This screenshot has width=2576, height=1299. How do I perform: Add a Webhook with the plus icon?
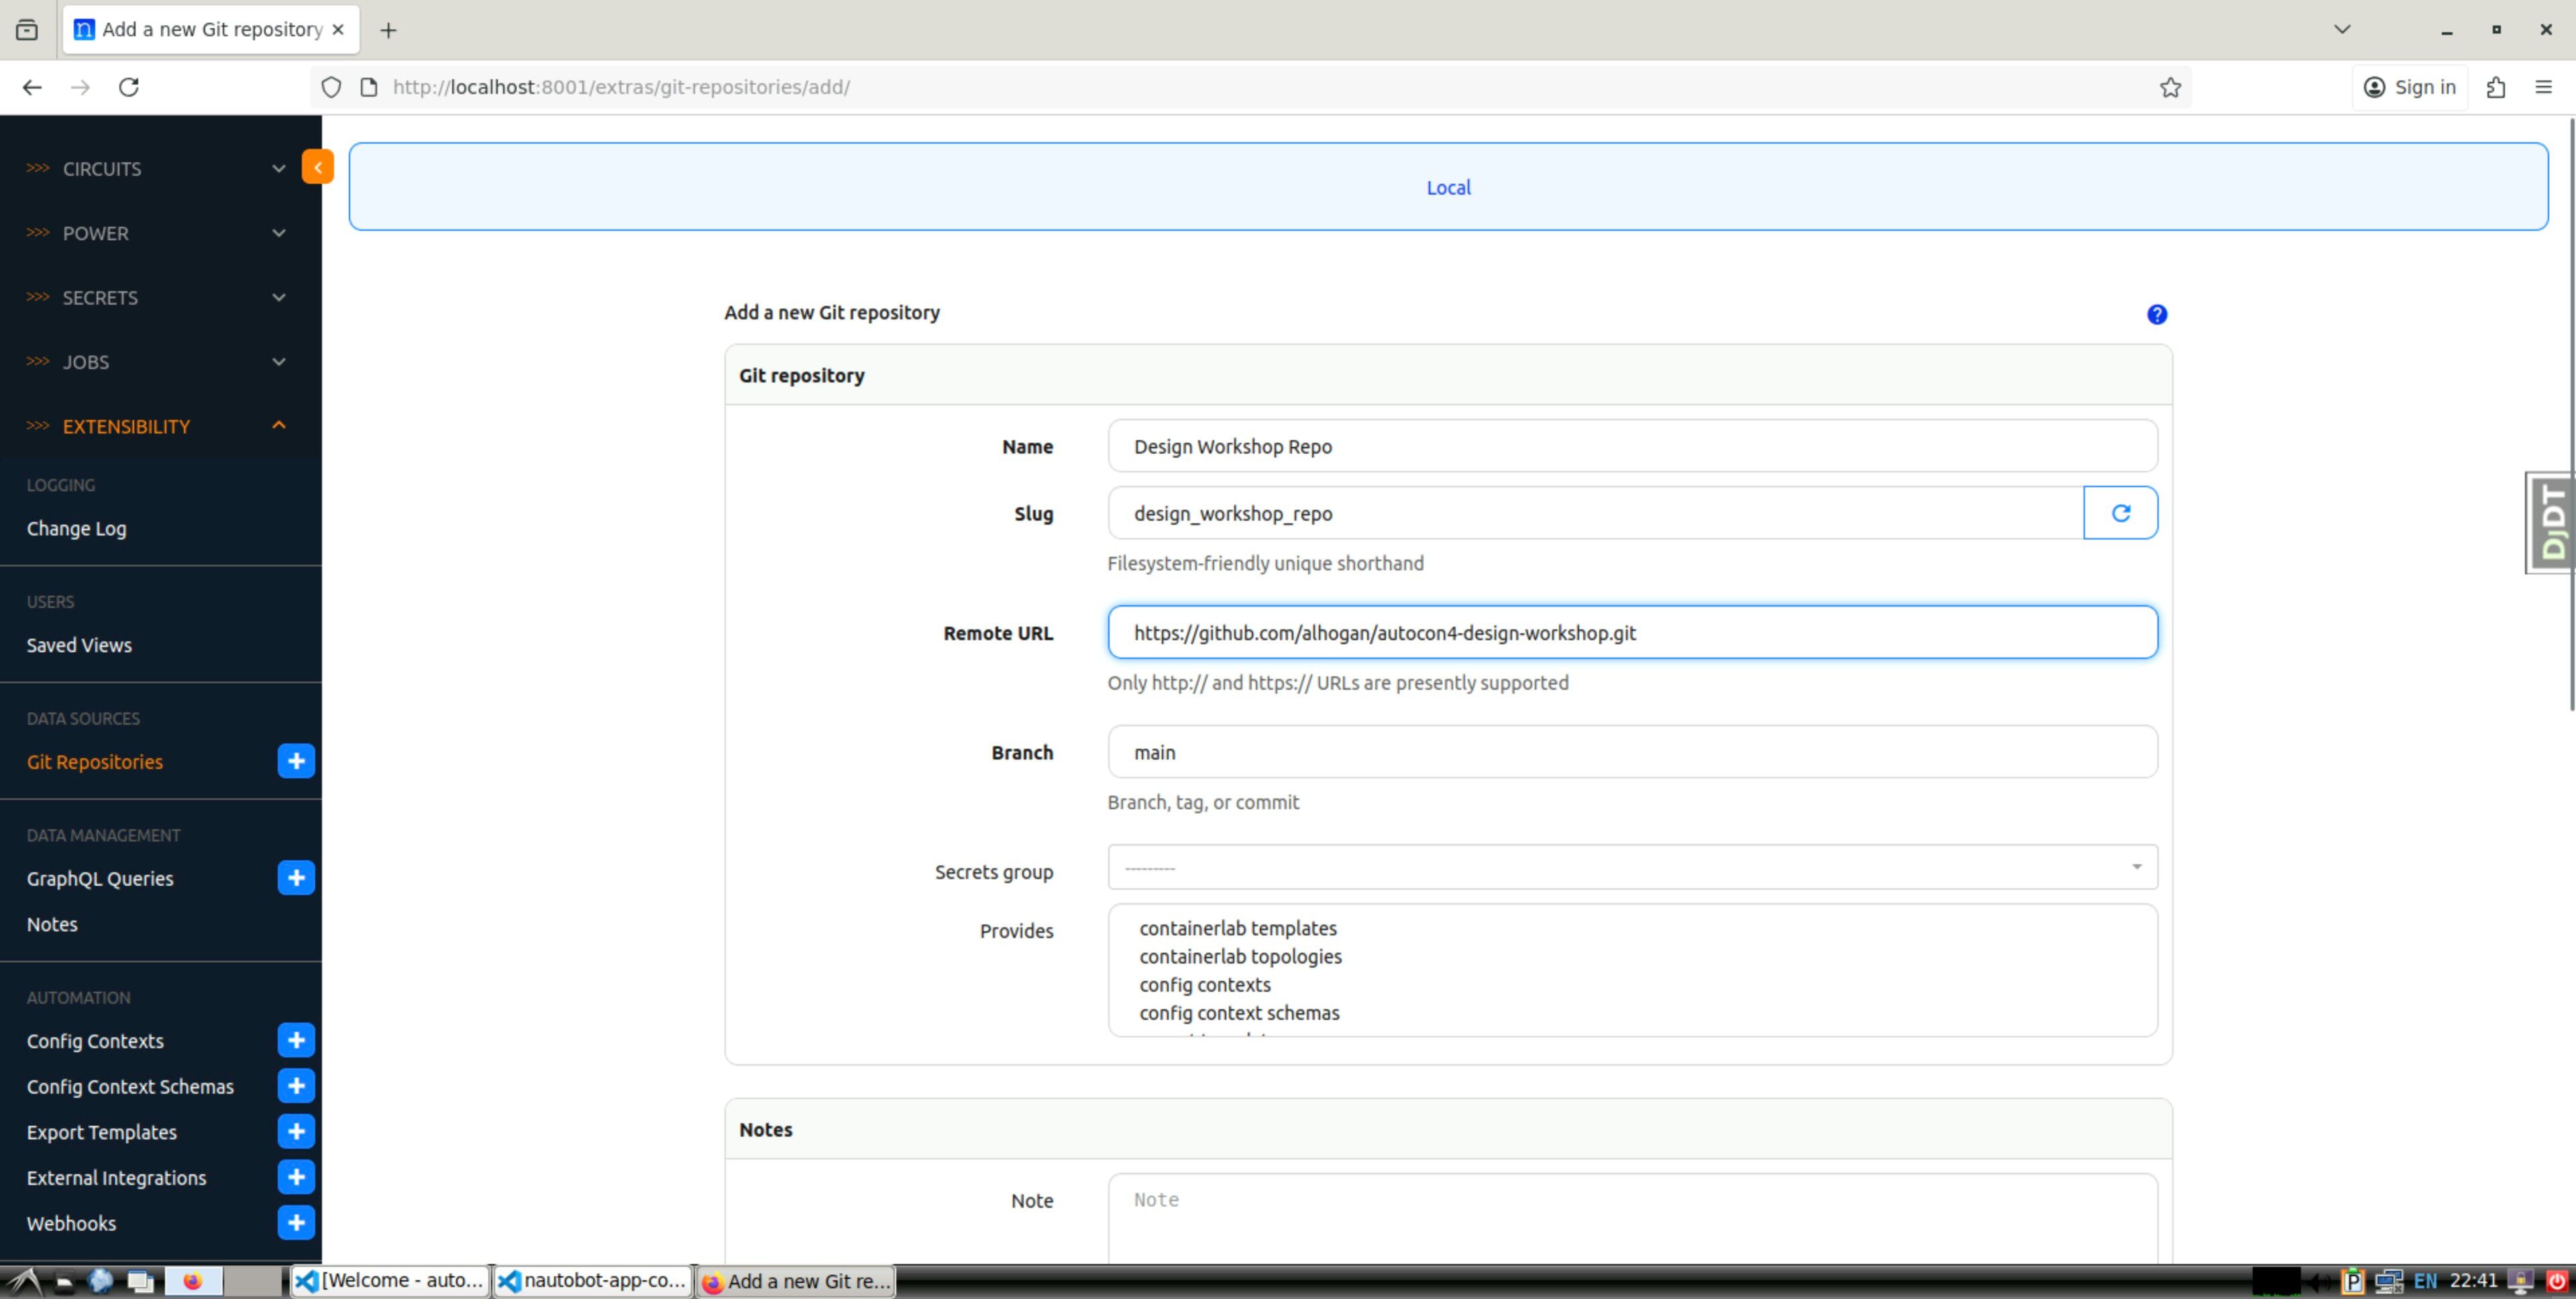coord(296,1222)
